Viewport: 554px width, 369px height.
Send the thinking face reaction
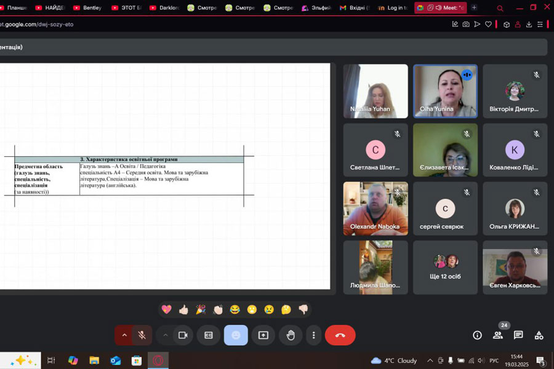pos(286,310)
